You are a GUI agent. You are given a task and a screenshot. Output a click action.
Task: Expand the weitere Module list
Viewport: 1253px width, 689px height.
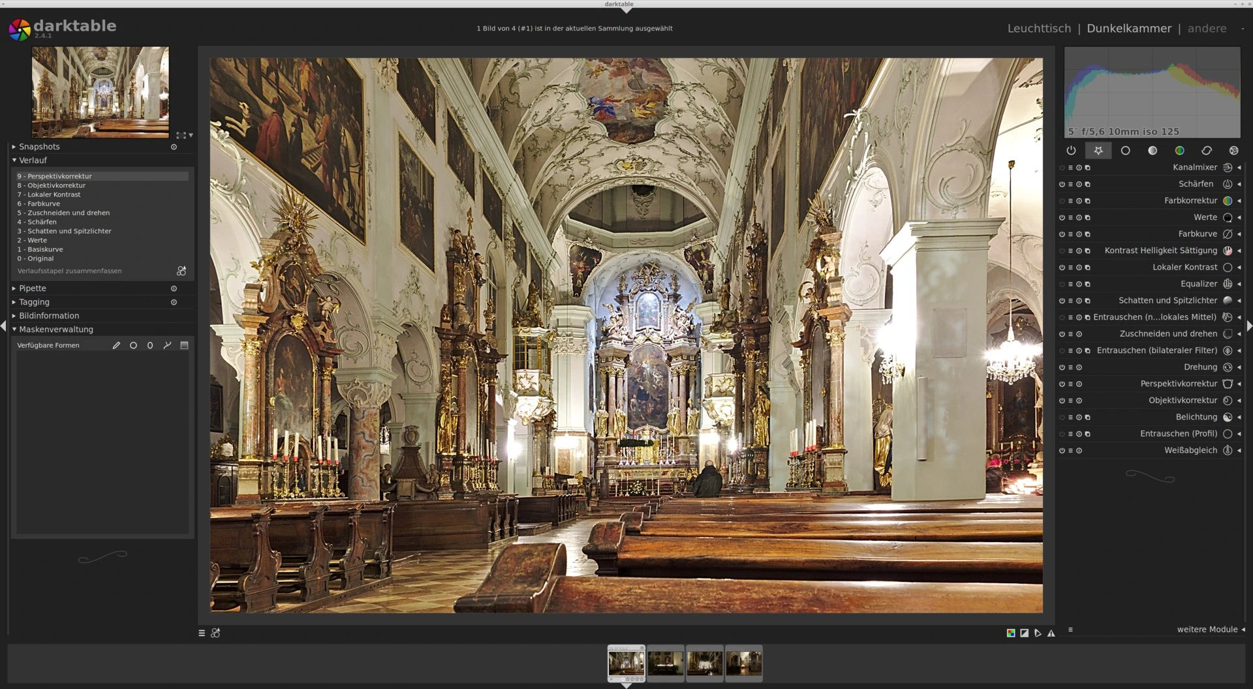point(1207,630)
